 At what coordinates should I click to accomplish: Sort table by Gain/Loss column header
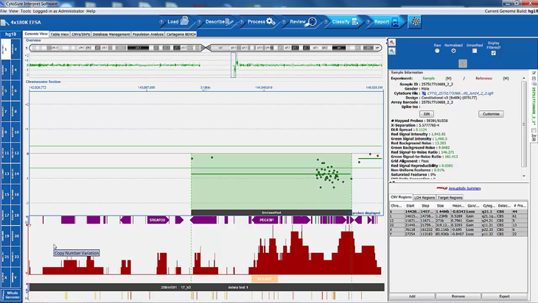(473, 206)
